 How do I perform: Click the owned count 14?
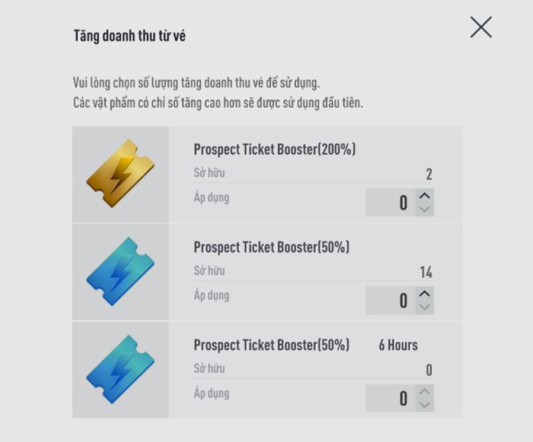[x=426, y=272]
